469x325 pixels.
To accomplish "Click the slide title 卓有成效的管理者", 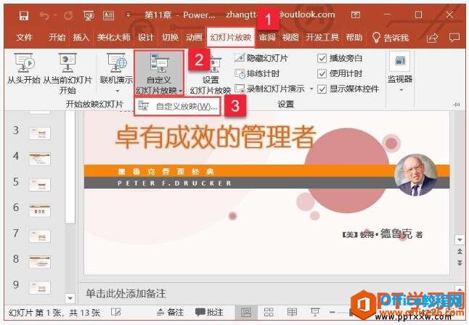I will [216, 137].
